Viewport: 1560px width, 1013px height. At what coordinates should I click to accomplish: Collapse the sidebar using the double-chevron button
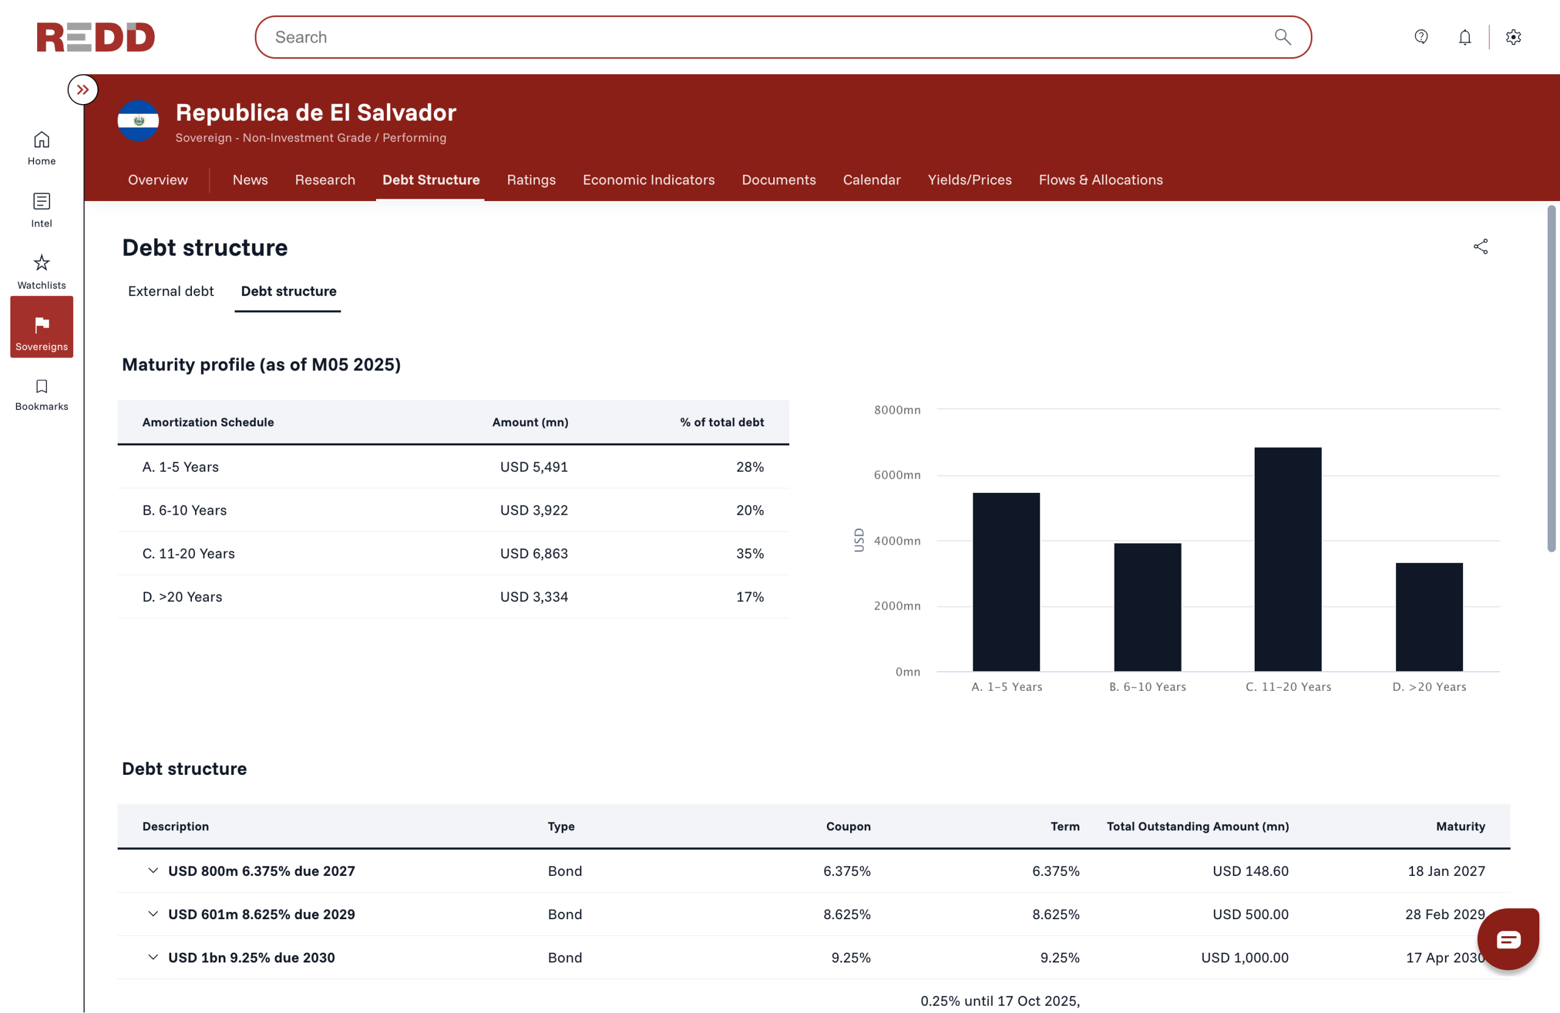83,89
